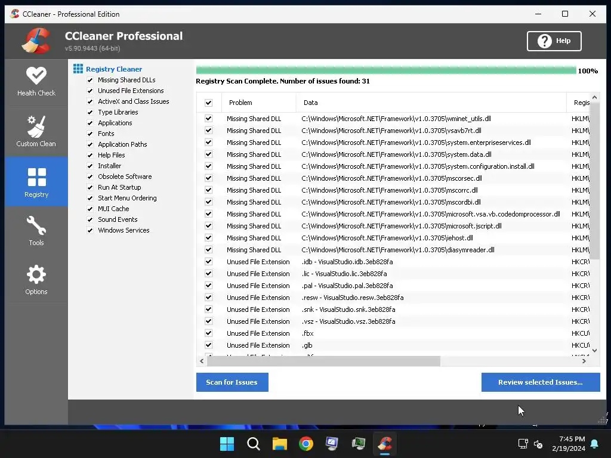Toggle Run At Startup option
Viewport: 611px width, 458px height.
click(90, 187)
